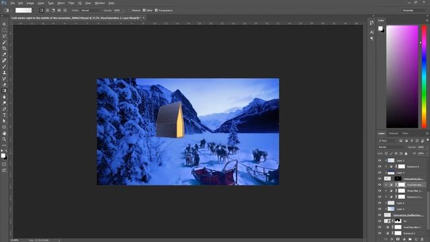Open the Image menu
The width and height of the screenshot is (430, 242).
30,3
